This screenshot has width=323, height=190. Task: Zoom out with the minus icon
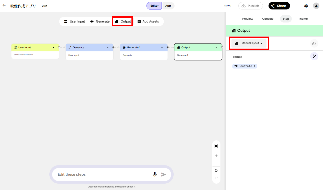[216, 163]
